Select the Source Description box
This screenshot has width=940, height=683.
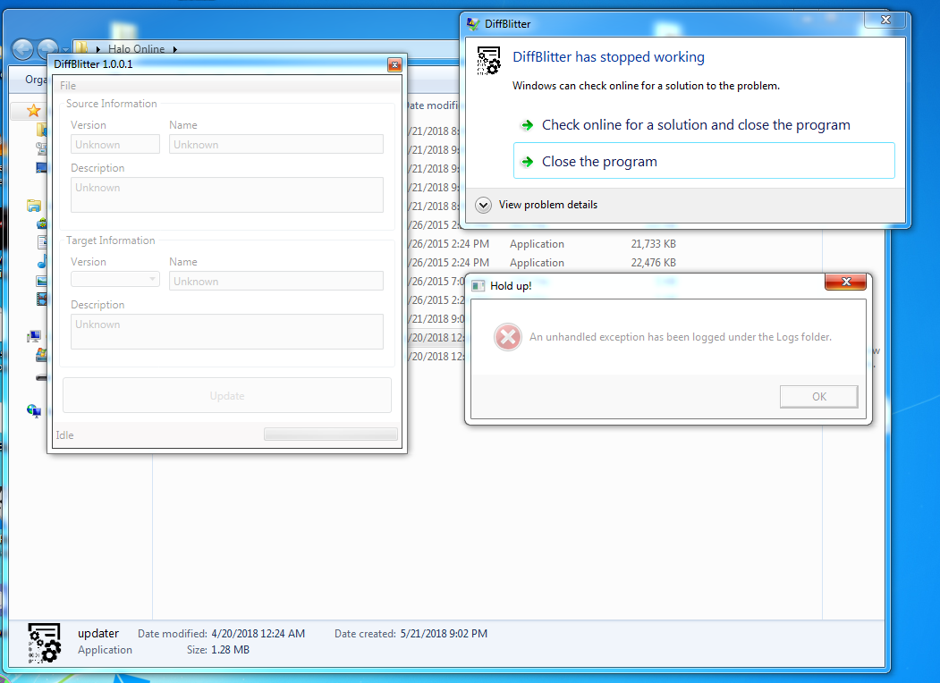[x=226, y=195]
